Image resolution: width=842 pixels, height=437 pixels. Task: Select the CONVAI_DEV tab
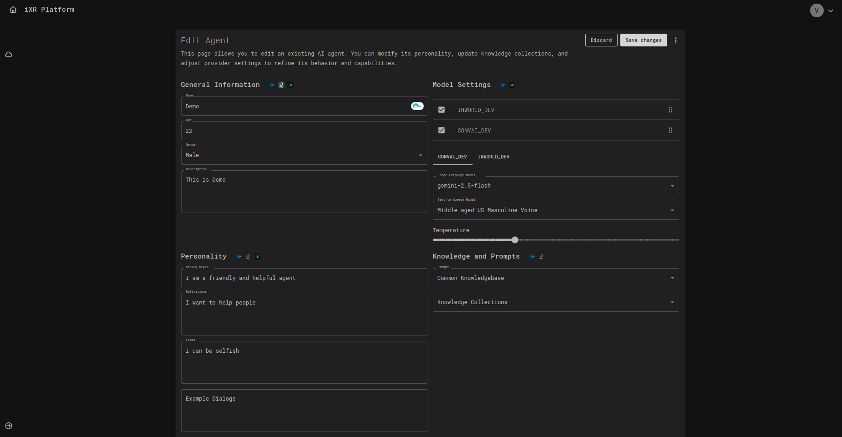452,157
